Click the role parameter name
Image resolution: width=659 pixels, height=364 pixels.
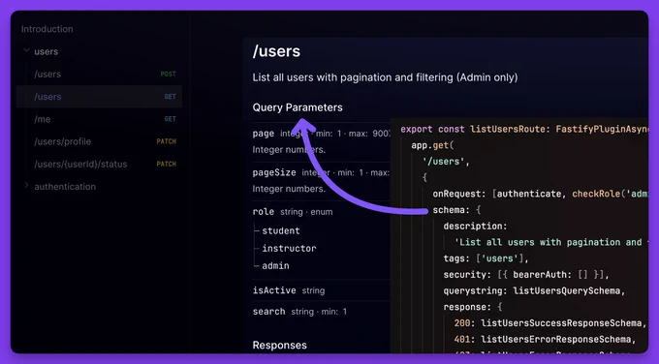263,212
